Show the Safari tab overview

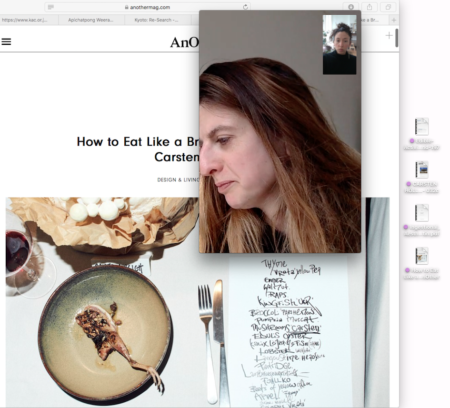(x=388, y=7)
